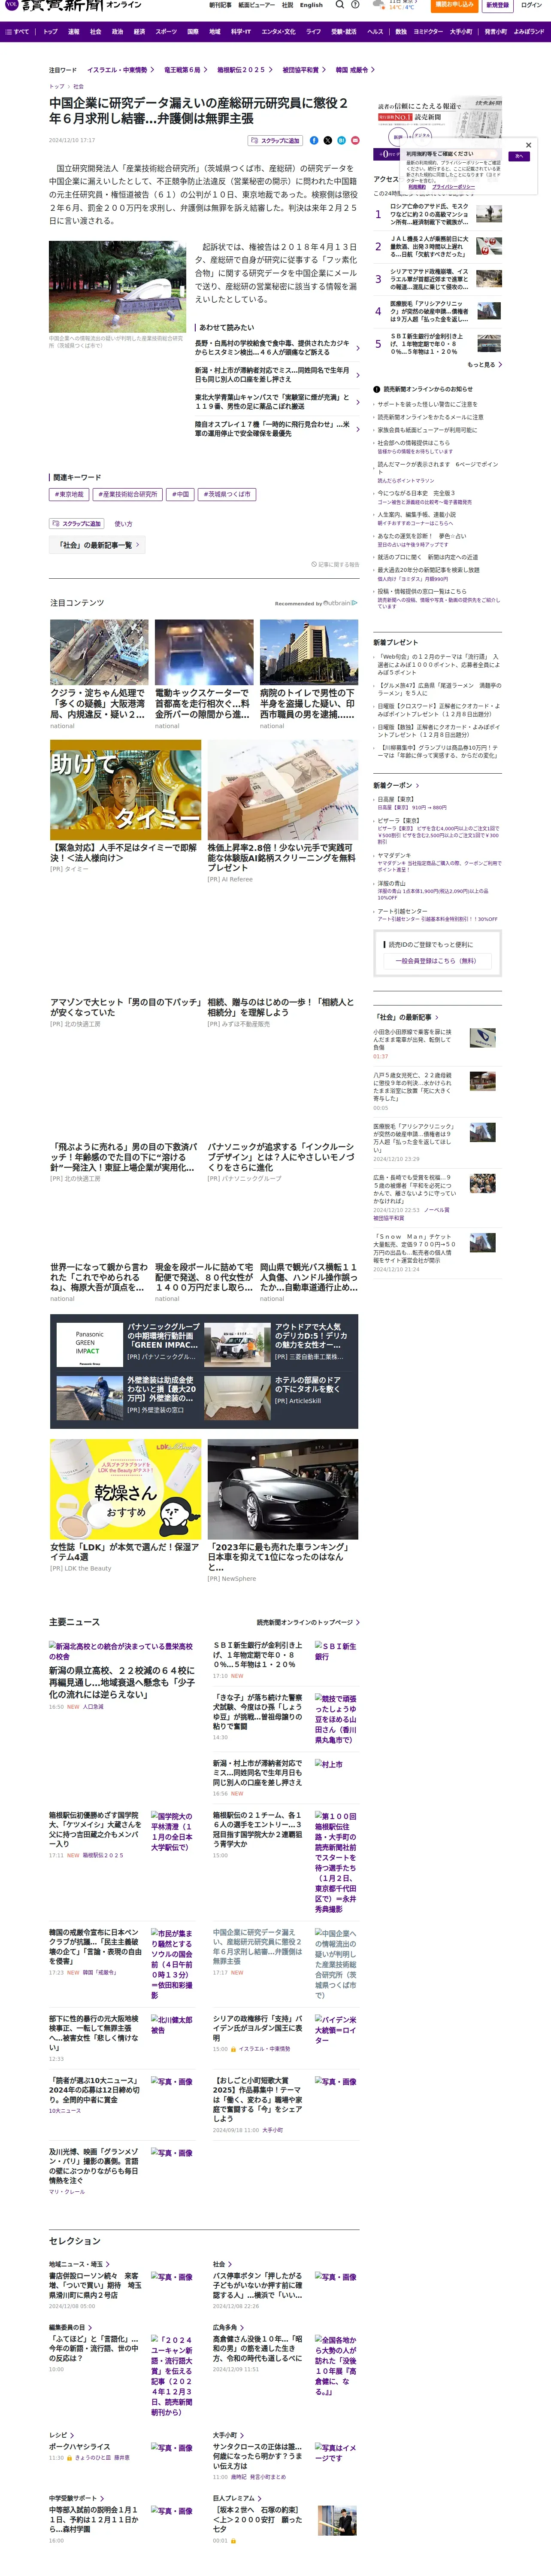Open the すべて hamburger menu
The width and height of the screenshot is (551, 2576).
(x=17, y=32)
